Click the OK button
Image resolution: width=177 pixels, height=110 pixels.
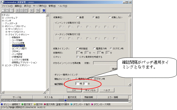[x=74, y=90]
